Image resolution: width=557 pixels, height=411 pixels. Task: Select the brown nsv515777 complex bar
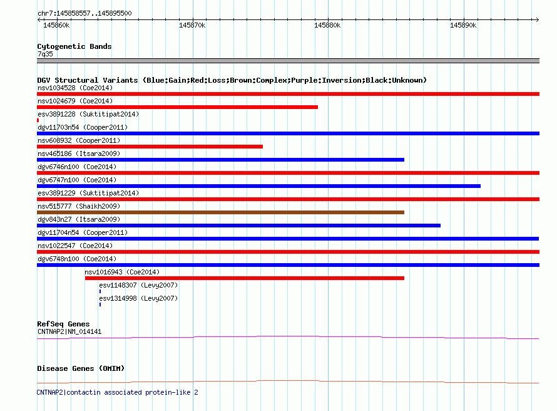coord(220,212)
